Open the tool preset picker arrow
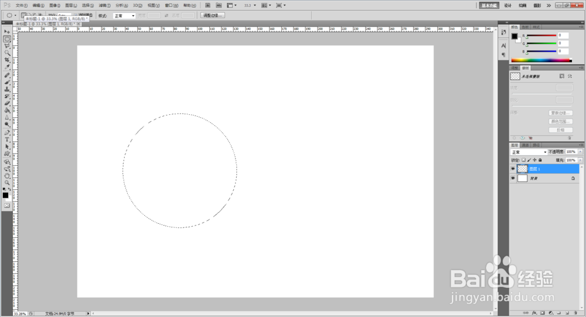The height and width of the screenshot is (317, 586). [x=15, y=16]
